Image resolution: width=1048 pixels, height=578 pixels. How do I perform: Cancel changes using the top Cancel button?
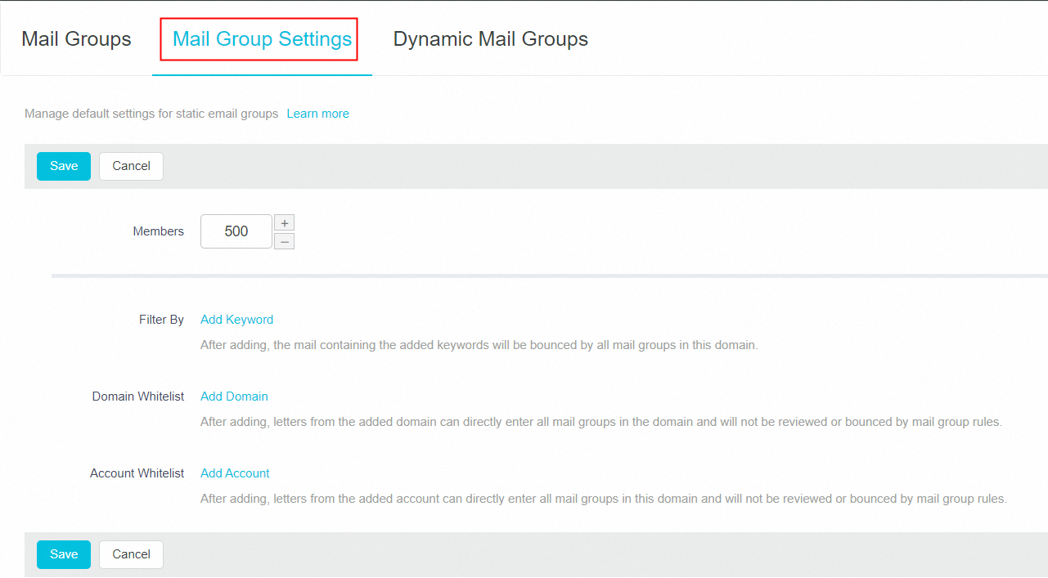click(131, 166)
